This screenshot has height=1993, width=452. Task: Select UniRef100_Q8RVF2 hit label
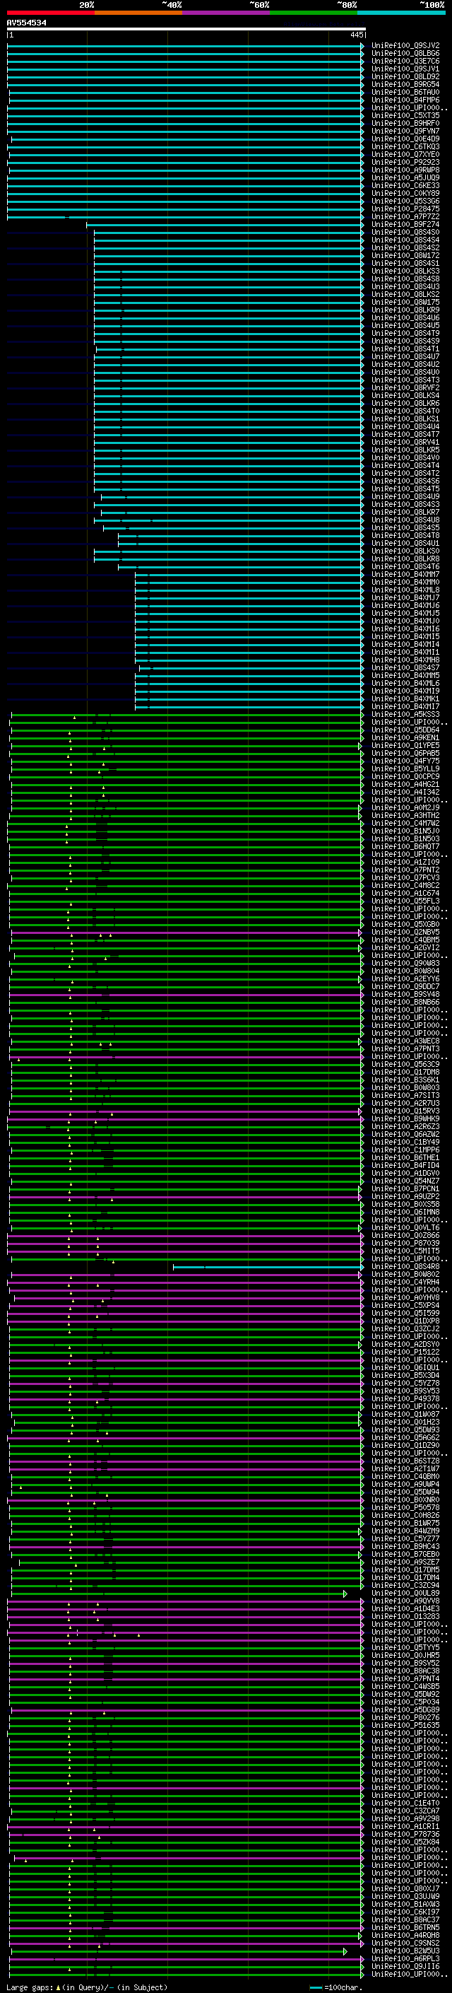pos(405,387)
